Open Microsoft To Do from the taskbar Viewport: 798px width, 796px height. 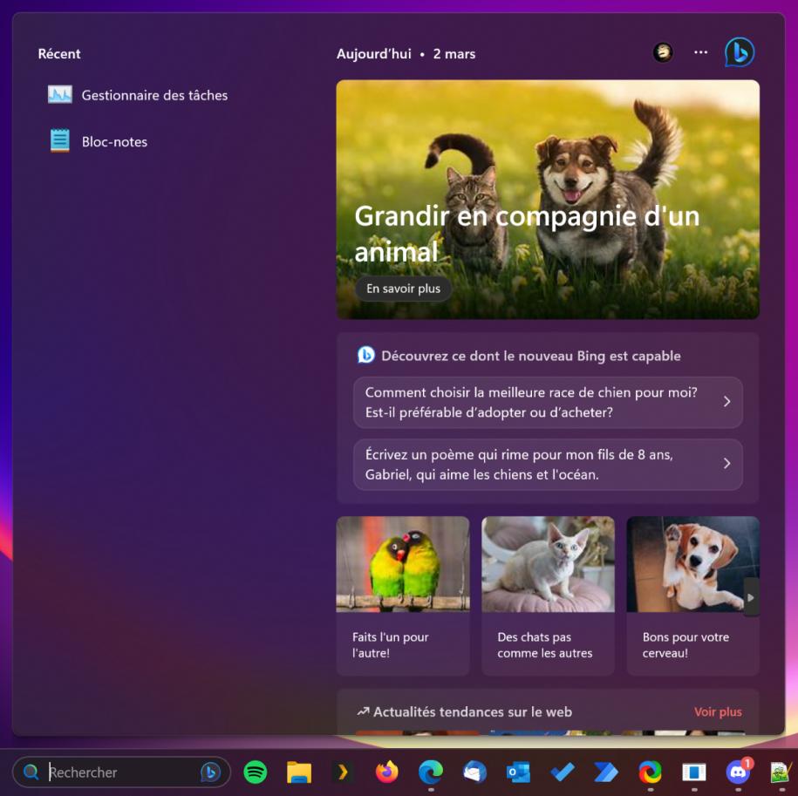(563, 772)
